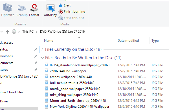This screenshot has width=169, height=110.
Task: Click icon of arches-wallpaper file
Action: click(x=47, y=77)
